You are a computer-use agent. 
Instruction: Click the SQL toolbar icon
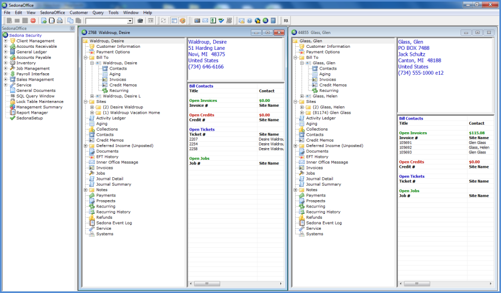coord(286,21)
